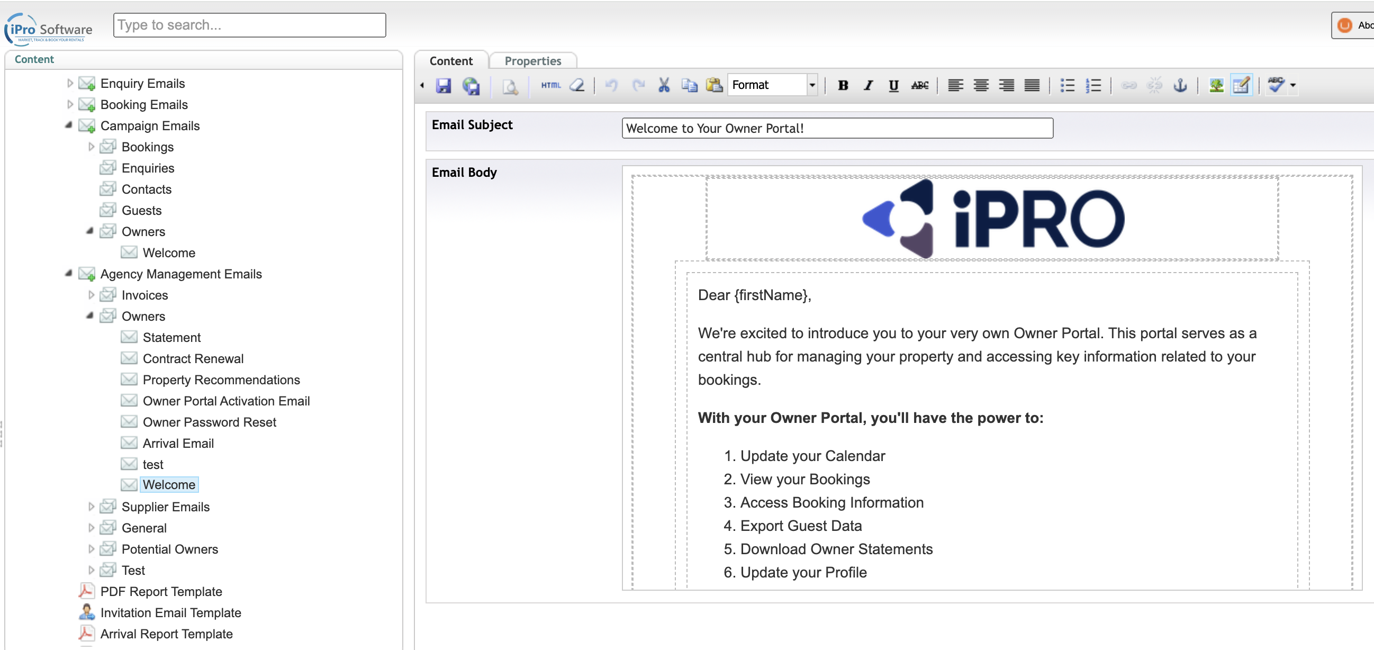Screen dimensions: 1374x650
Task: Click the Preview magnifier icon
Action: (510, 85)
